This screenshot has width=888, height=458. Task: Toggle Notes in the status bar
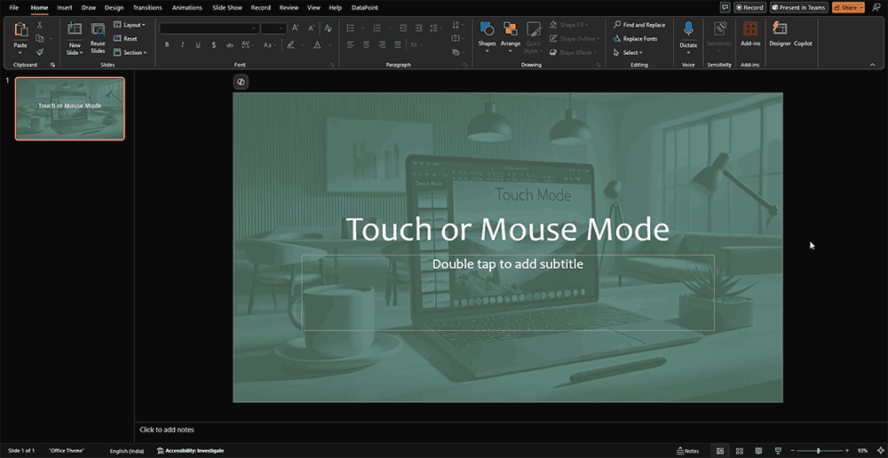tap(687, 451)
